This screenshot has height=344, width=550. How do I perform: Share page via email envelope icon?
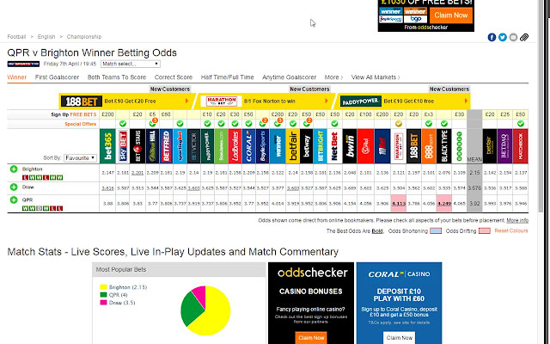point(513,37)
